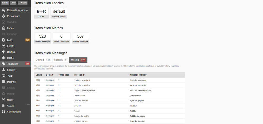Screen dimensions: 263x124
Task: Open the Doctrine panel
Action: 16,82
